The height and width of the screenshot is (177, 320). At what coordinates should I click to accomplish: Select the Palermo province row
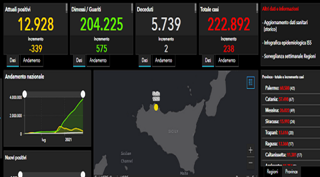[x=291, y=88]
